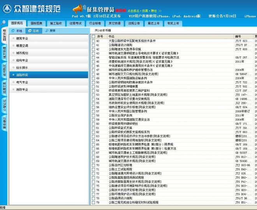Check the box for row 57
This screenshot has height=210, width=257.
(x=93, y=111)
